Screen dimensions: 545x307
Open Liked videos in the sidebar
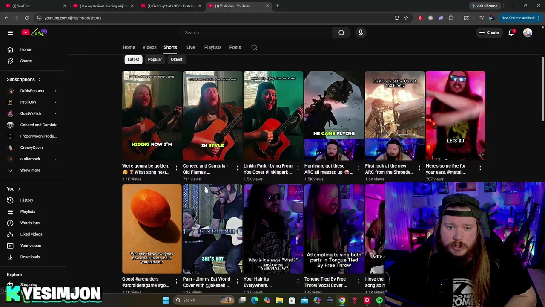(32, 234)
